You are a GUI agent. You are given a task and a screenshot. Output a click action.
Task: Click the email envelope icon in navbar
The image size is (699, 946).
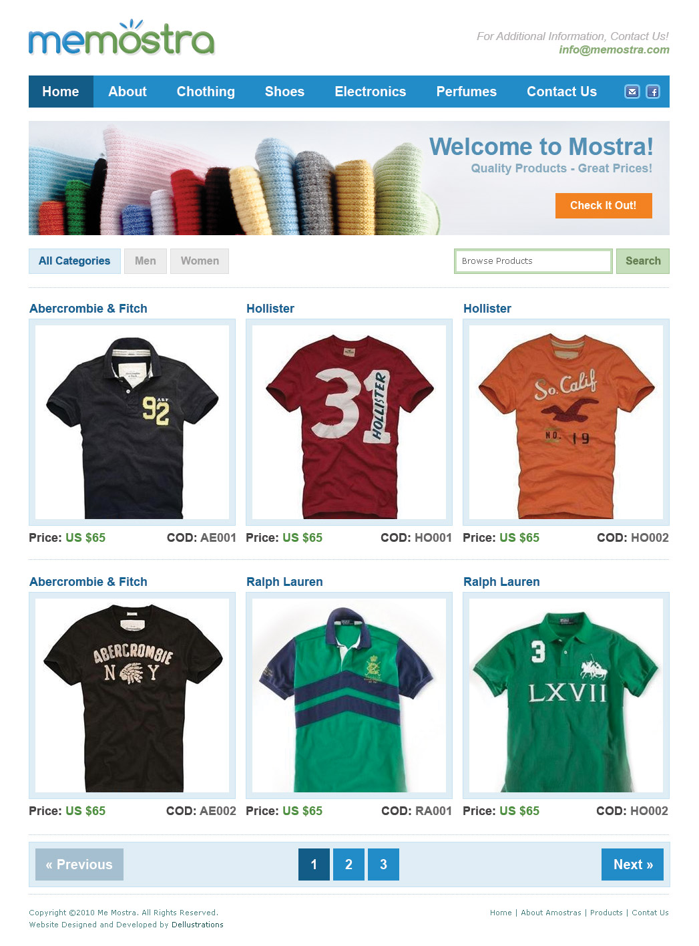click(632, 92)
